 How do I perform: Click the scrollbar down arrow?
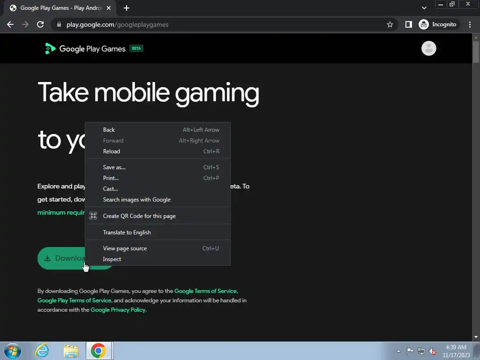[x=476, y=337]
